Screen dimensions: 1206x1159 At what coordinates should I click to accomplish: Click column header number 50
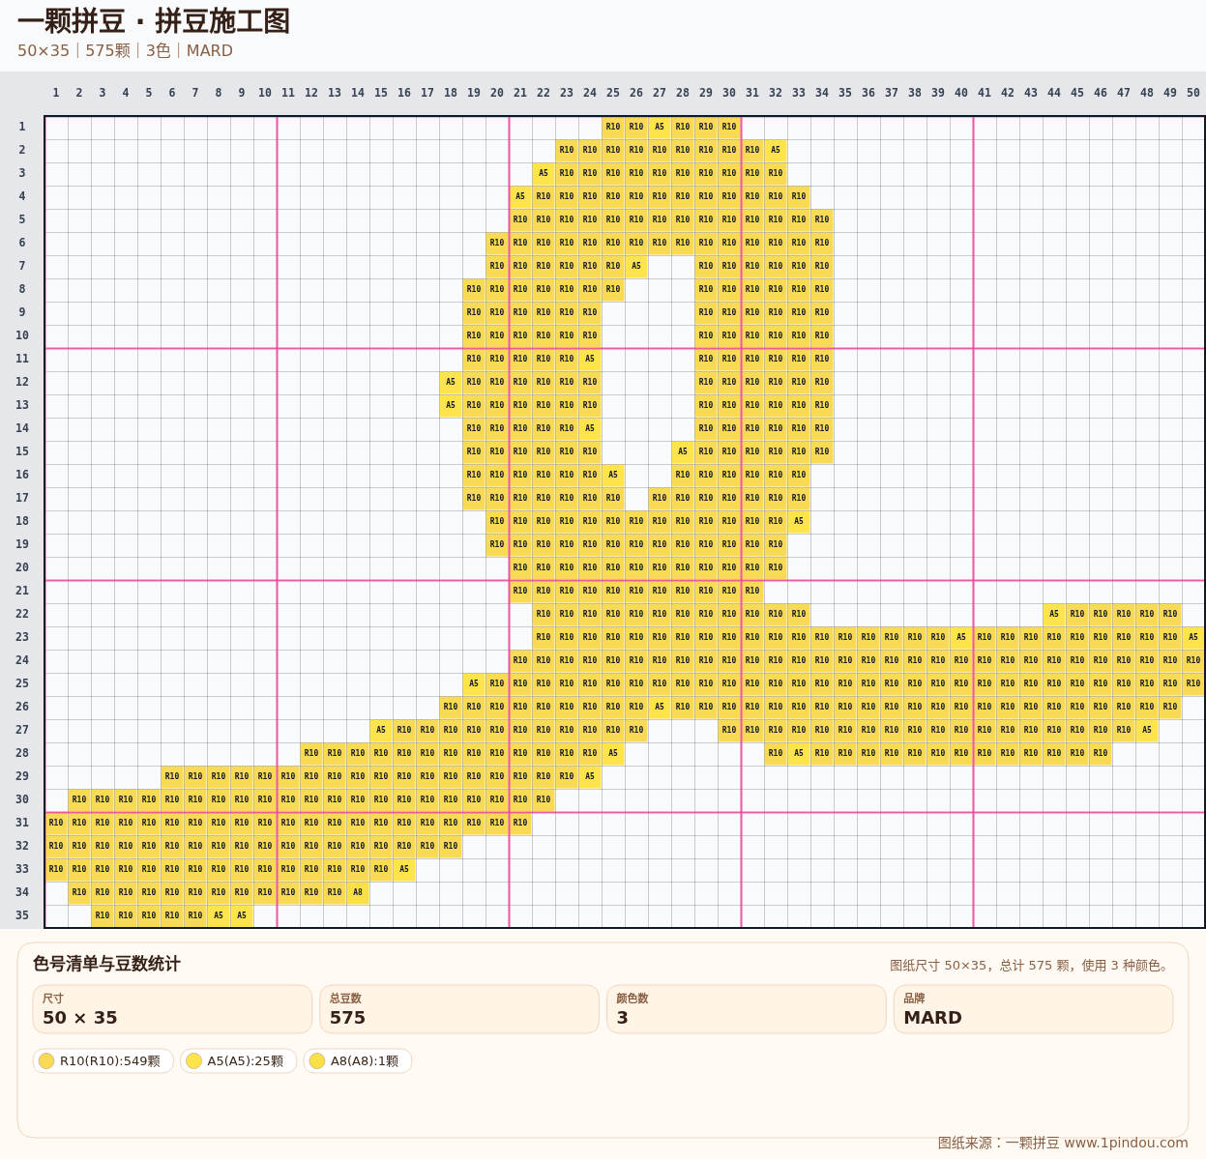point(1193,93)
